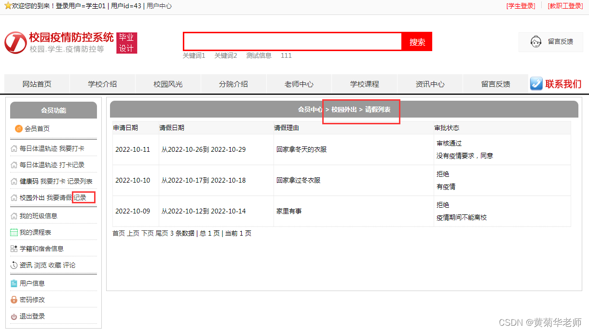Click the power icon beside 退出登录

[x=14, y=316]
